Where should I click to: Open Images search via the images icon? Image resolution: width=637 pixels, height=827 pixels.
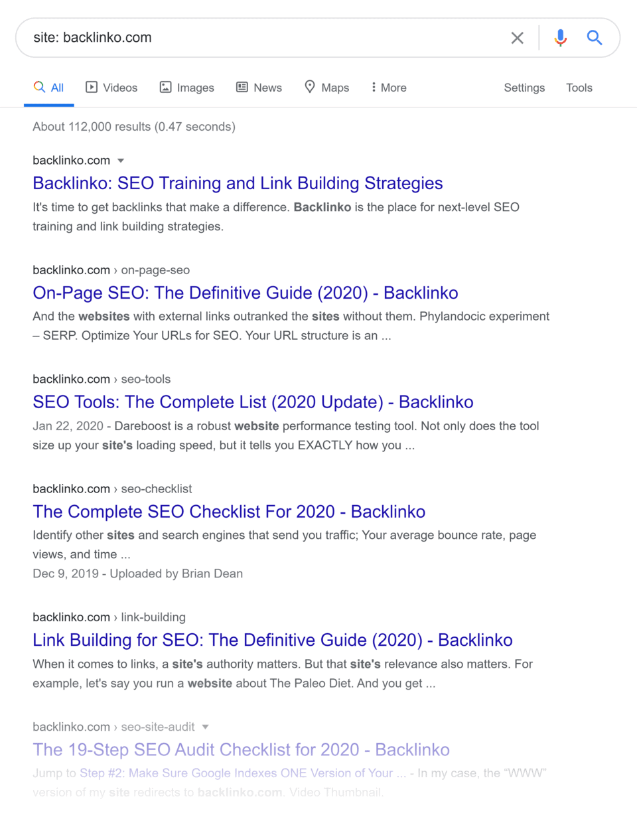click(x=165, y=87)
